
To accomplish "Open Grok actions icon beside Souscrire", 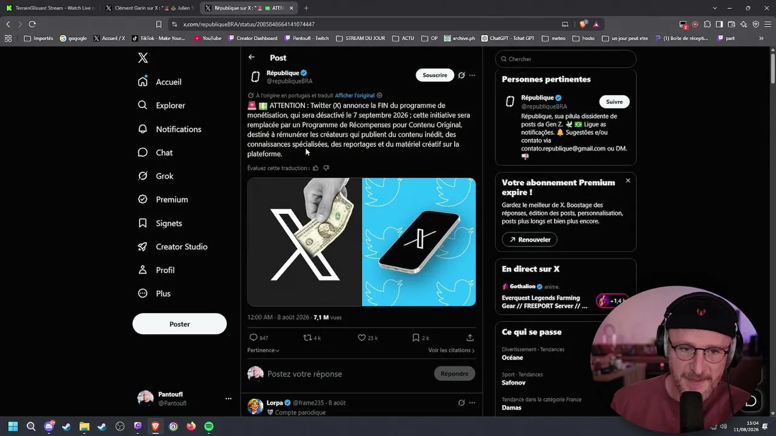I will (x=461, y=75).
